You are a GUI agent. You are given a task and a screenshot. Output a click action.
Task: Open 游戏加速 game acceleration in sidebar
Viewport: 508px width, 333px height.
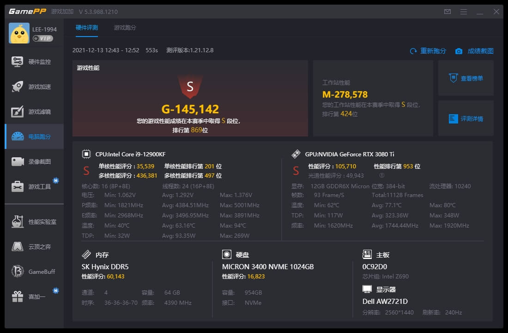[34, 86]
